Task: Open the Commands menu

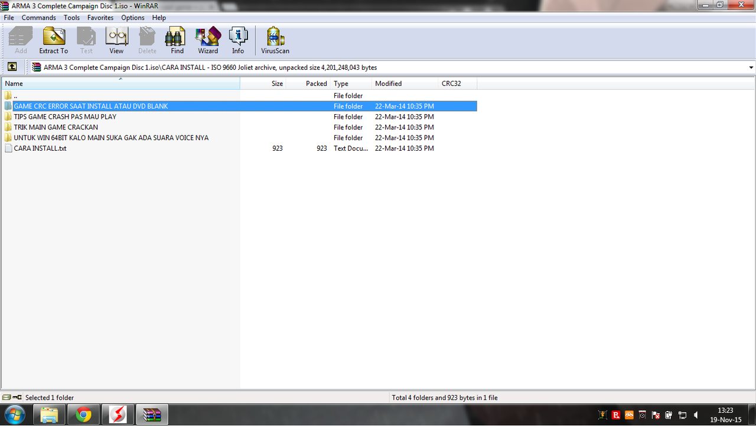Action: pos(39,18)
